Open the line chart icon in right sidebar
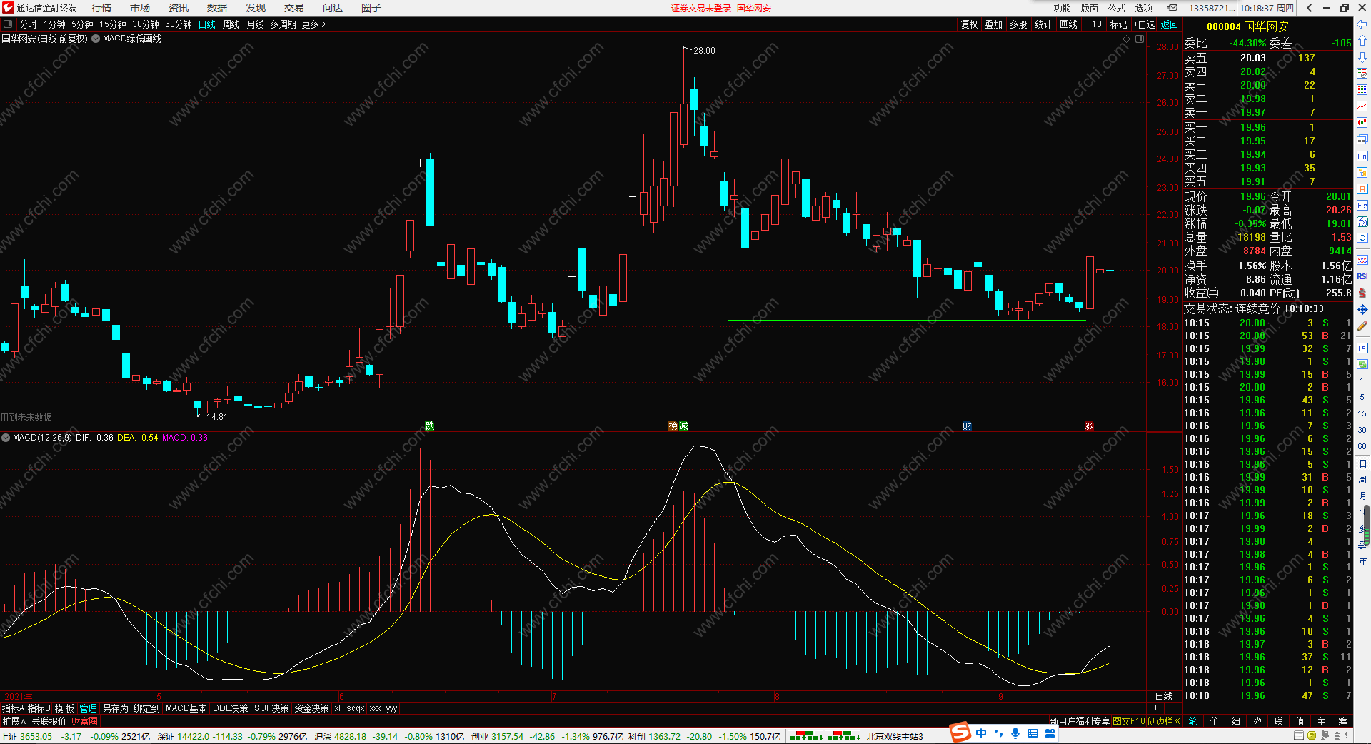Image resolution: width=1371 pixels, height=744 pixels. coord(1362,106)
